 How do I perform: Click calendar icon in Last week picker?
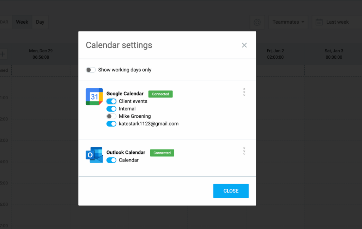pyautogui.click(x=319, y=22)
